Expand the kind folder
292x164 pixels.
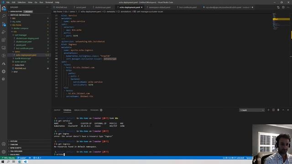15,72
